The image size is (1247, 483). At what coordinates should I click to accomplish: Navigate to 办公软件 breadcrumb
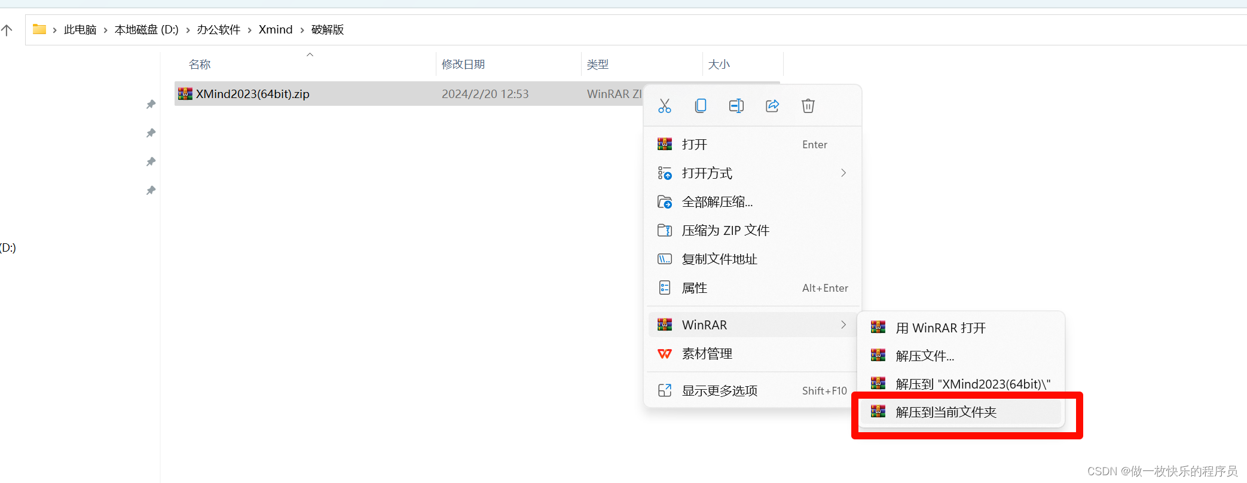pyautogui.click(x=219, y=30)
